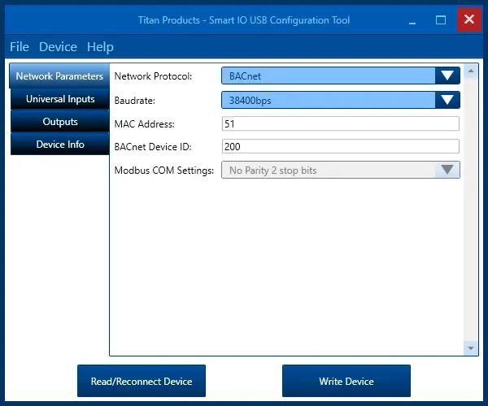Expand the Network Protocol dropdown arrow
This screenshot has width=488, height=406.
[x=447, y=76]
